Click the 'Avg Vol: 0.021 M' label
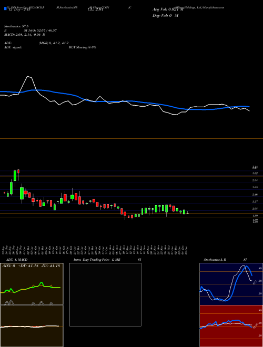The height and width of the screenshot is (347, 263). (168, 9)
